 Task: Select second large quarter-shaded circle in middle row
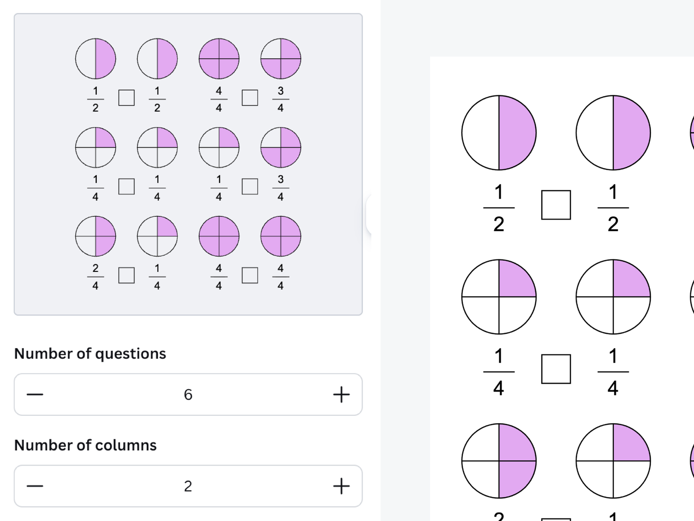tap(613, 297)
